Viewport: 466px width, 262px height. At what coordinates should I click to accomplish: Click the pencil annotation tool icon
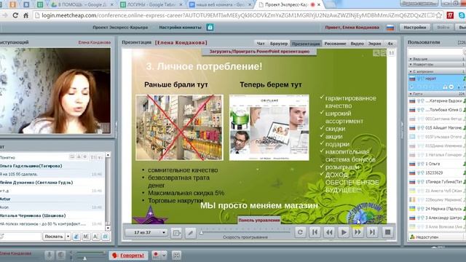[191, 233]
